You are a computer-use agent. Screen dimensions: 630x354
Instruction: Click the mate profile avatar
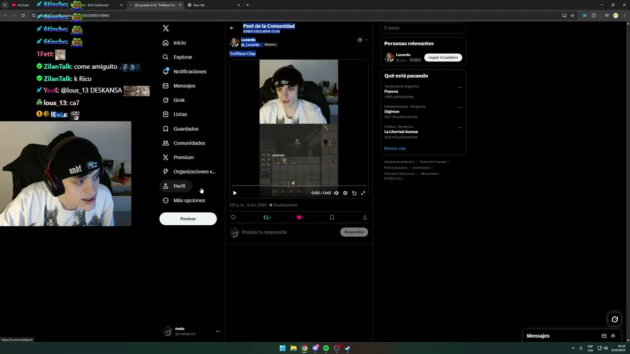click(x=167, y=331)
